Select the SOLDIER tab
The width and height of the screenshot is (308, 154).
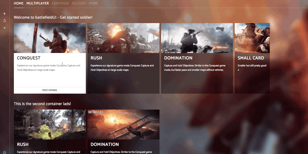tap(79, 3)
